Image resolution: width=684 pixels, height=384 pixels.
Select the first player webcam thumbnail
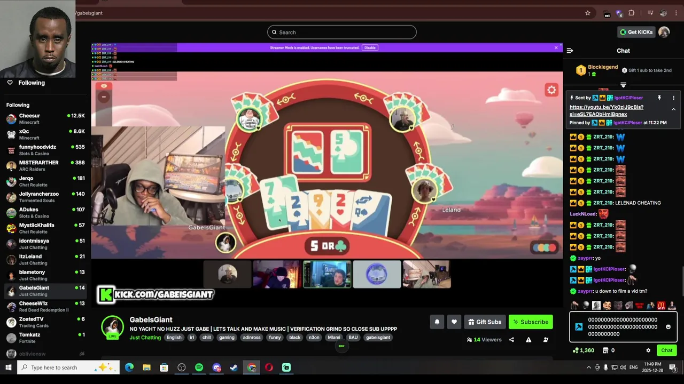(x=227, y=274)
